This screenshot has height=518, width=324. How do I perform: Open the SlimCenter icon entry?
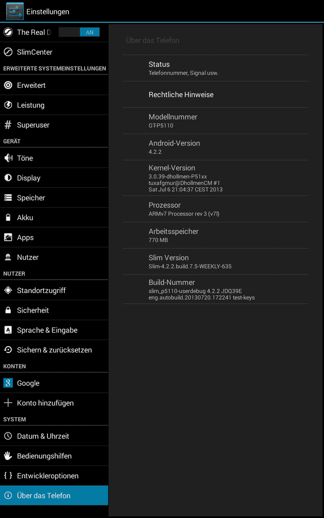tap(8, 52)
